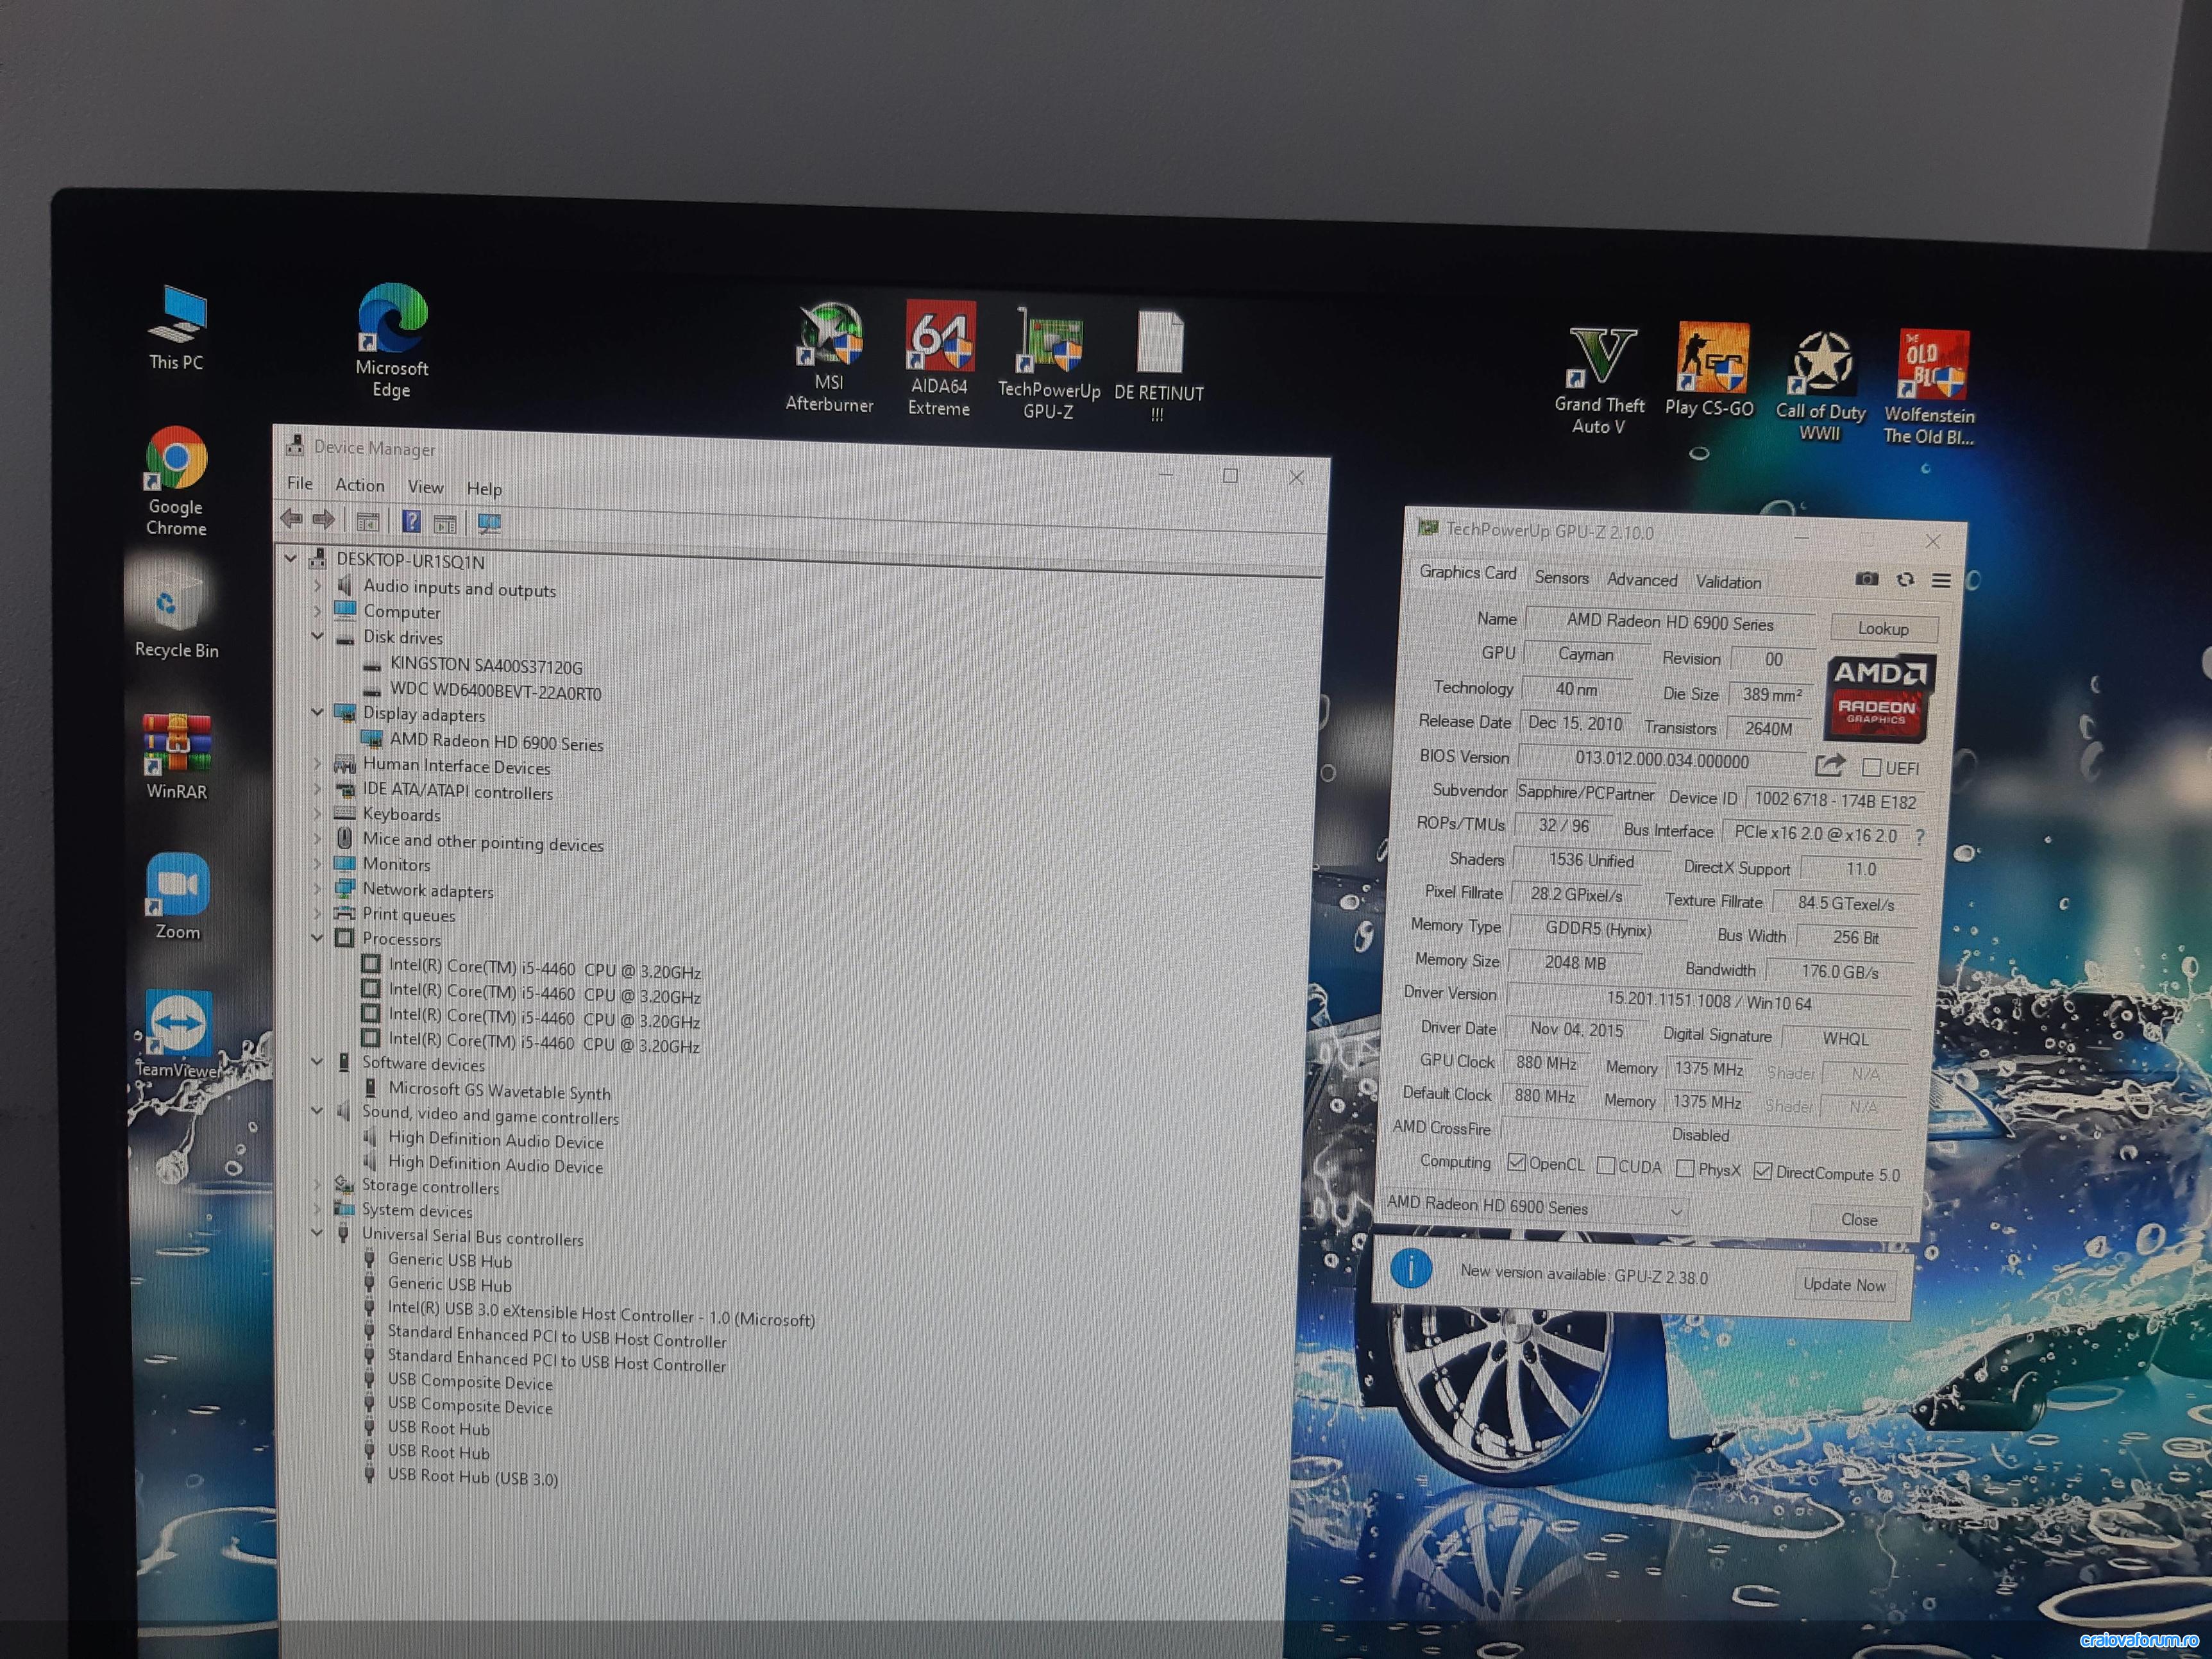The width and height of the screenshot is (2212, 1659).
Task: Collapse the Disk drives node
Action: coord(317,635)
